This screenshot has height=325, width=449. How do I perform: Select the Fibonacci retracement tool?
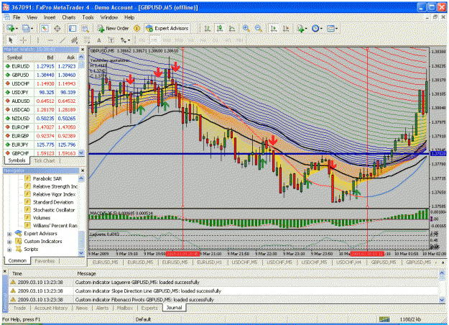tap(87, 40)
